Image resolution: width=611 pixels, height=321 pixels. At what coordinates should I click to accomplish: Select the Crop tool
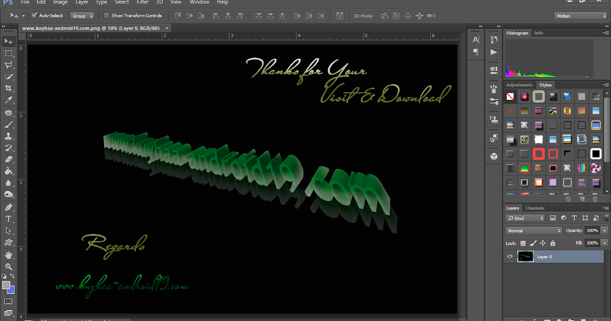[x=9, y=89]
